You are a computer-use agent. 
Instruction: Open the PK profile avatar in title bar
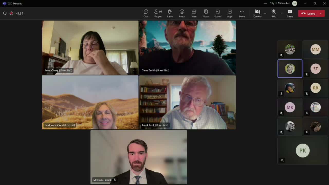[295, 3]
